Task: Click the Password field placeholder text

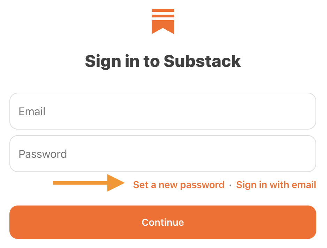Action: tap(43, 154)
